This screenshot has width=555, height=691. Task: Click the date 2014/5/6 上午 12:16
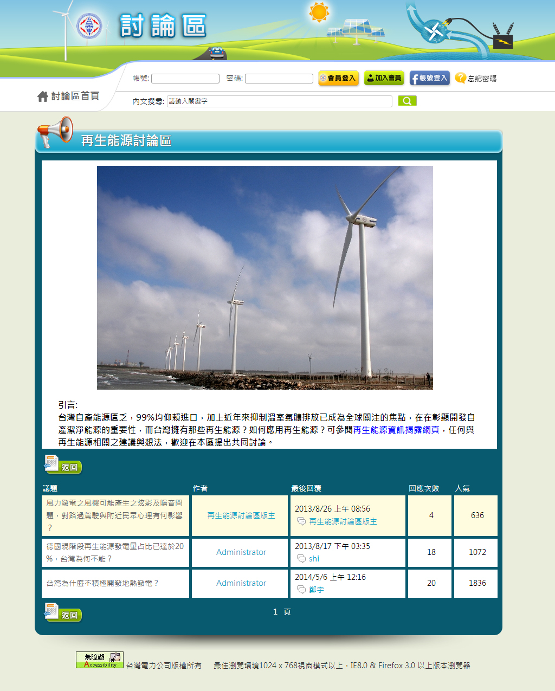point(330,577)
